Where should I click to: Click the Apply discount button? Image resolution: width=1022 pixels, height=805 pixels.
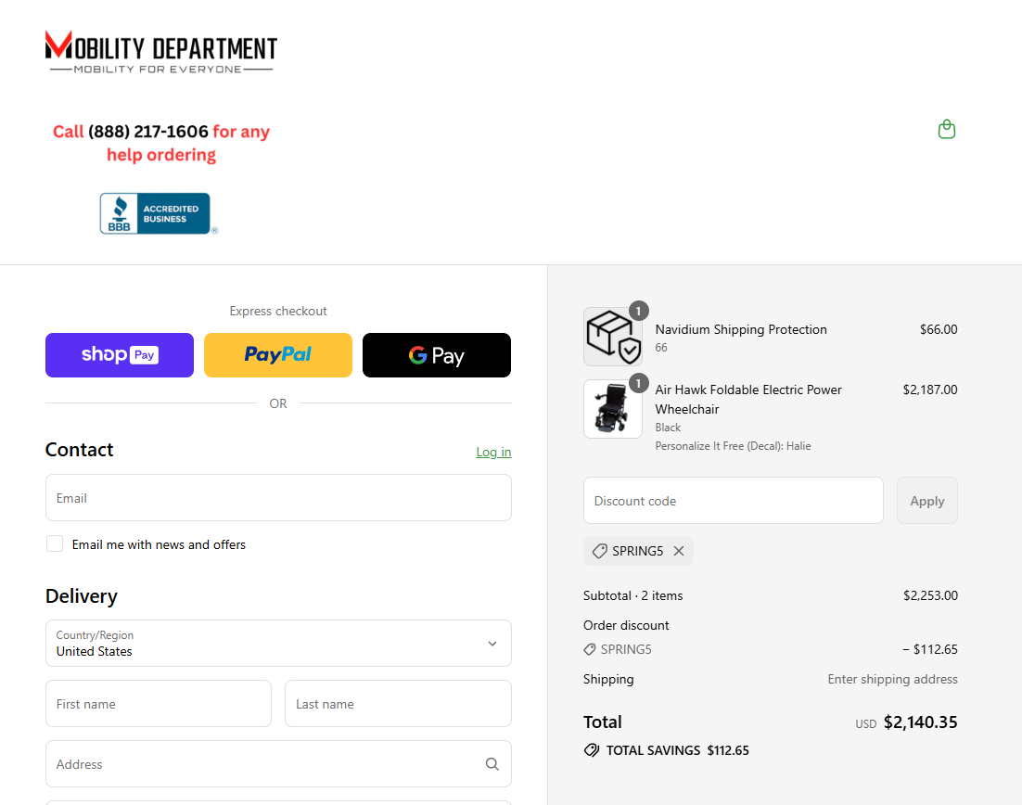click(926, 501)
